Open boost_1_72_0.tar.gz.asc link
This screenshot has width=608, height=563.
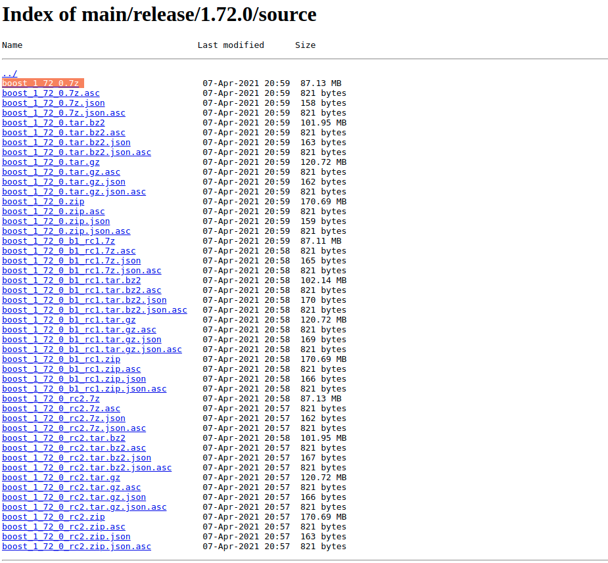(x=61, y=172)
